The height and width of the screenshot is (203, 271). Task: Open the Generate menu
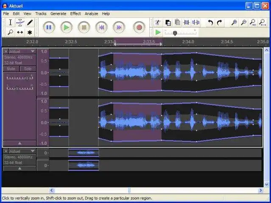click(58, 14)
